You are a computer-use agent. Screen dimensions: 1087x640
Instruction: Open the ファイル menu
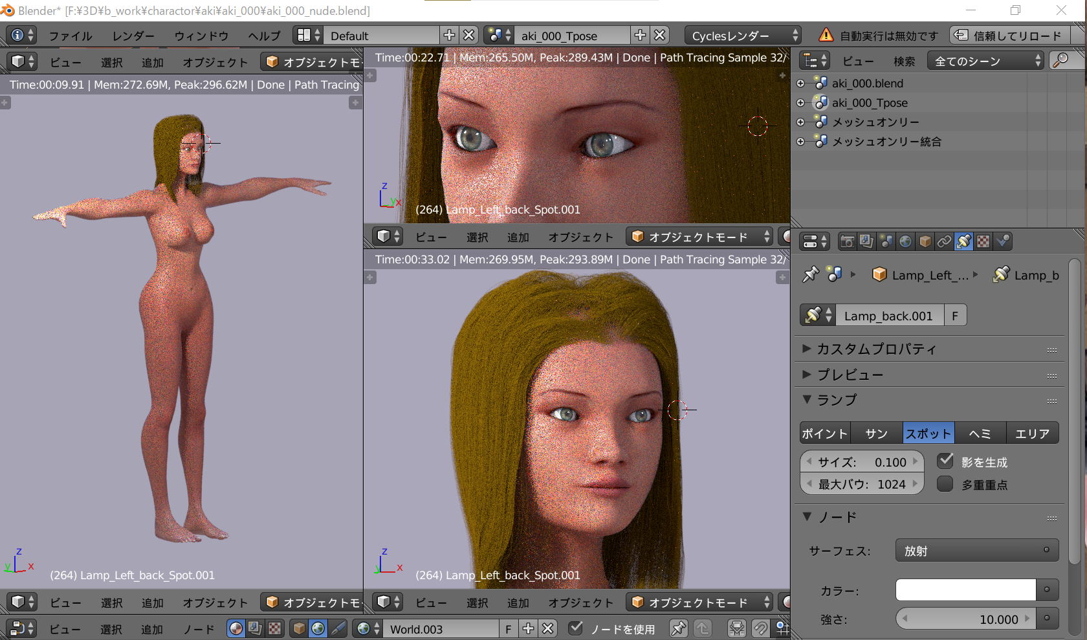(70, 36)
